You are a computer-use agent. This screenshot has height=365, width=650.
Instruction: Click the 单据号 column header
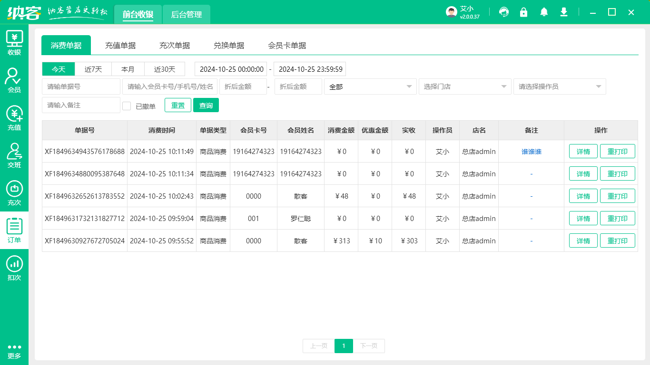(85, 130)
